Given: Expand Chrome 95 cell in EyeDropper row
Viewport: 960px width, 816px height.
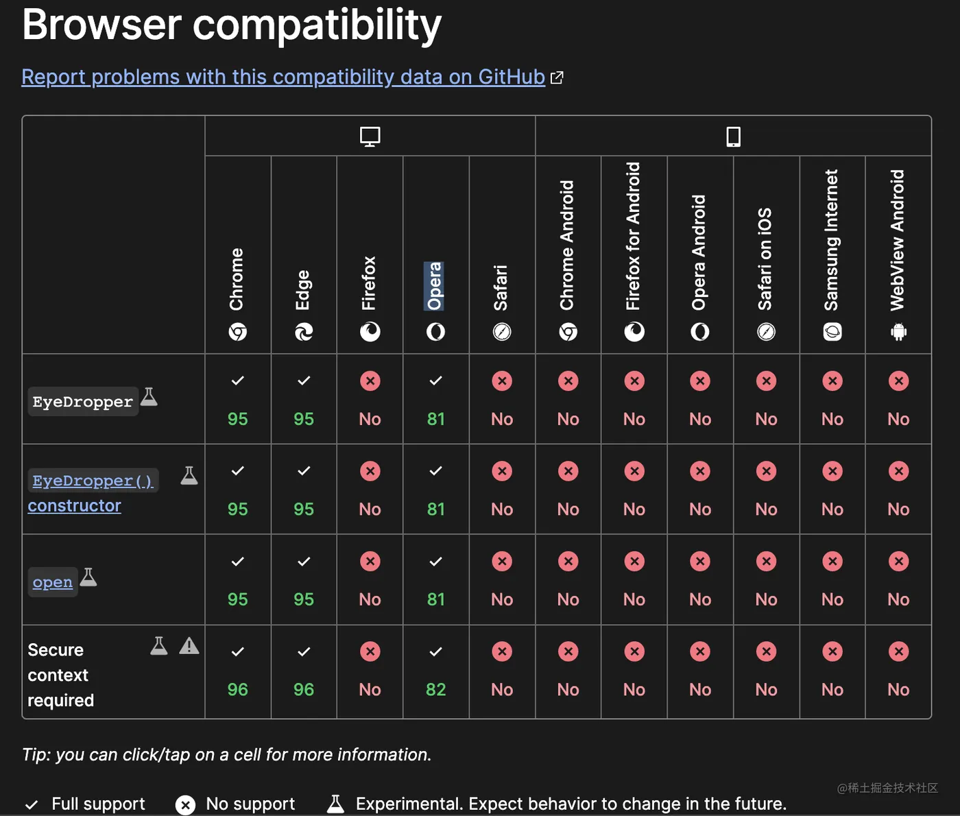Looking at the screenshot, I should (238, 399).
